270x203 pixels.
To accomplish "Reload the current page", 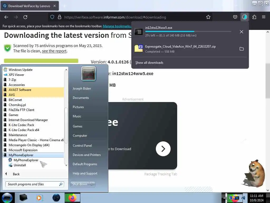I will pos(25,17).
